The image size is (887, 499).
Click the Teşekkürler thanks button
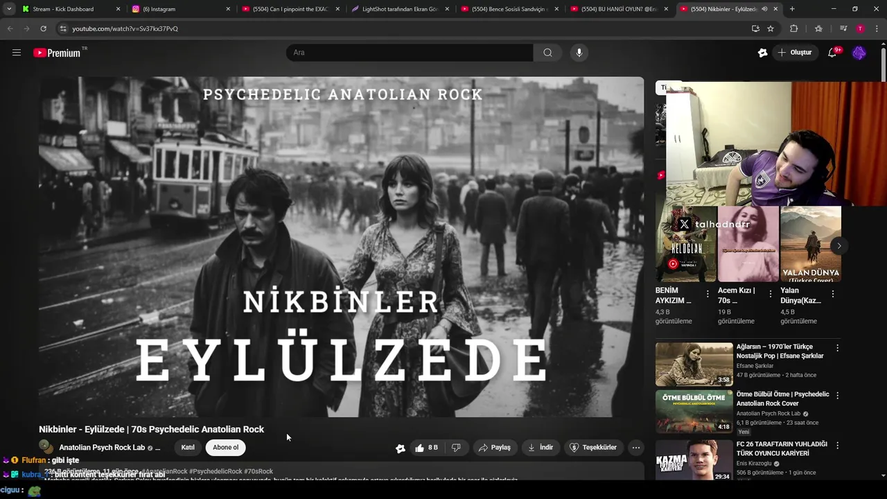pyautogui.click(x=593, y=448)
